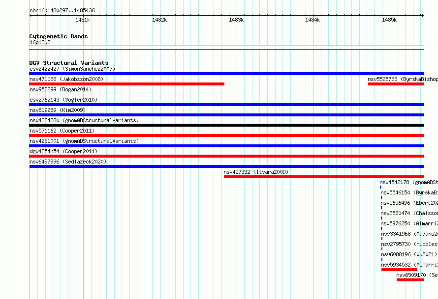Click the chr16:1480297..1485436 coordinates text
Screen dimensions: 438x299
click(x=62, y=11)
